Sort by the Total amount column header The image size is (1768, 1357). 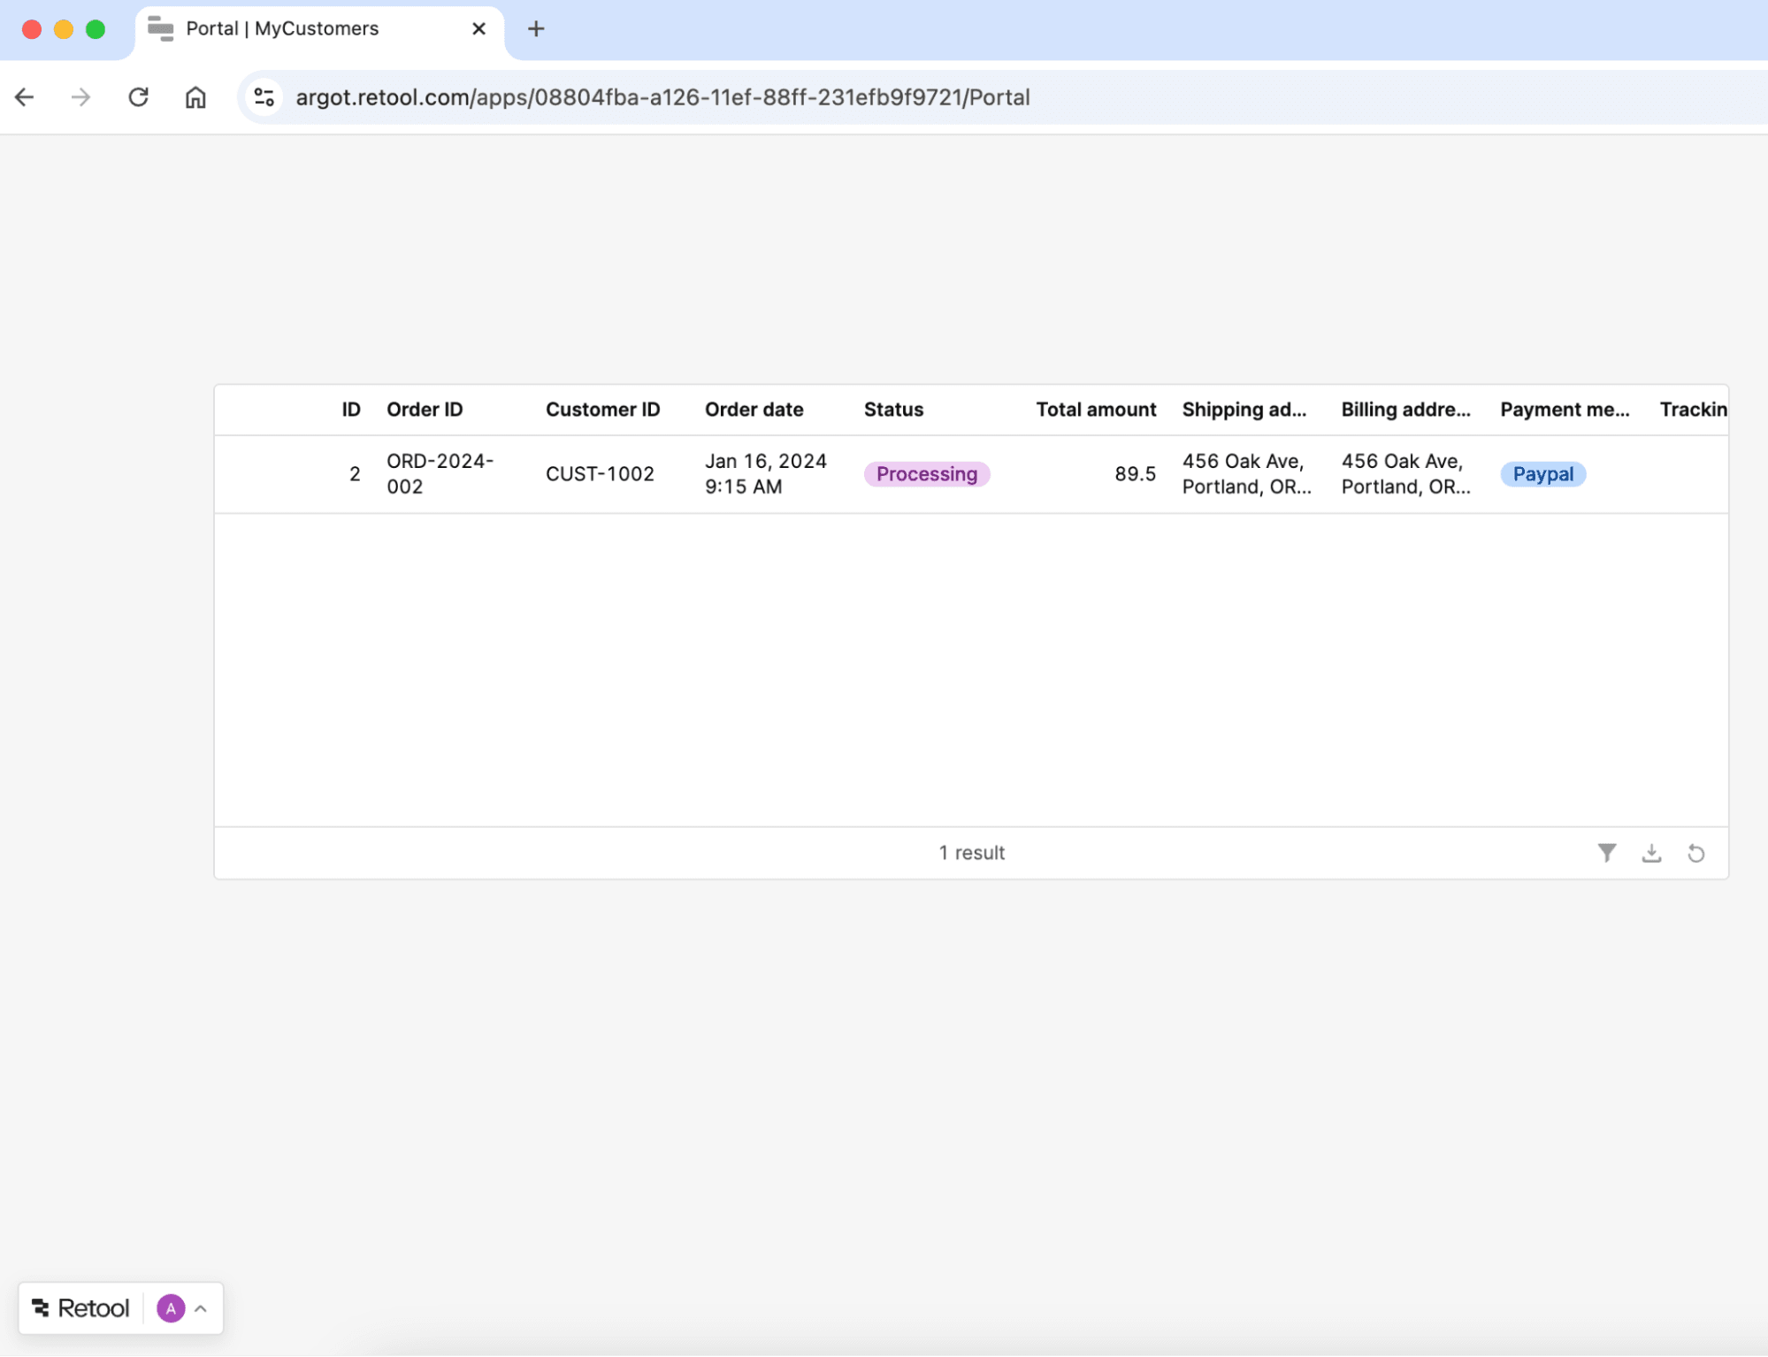pyautogui.click(x=1095, y=410)
